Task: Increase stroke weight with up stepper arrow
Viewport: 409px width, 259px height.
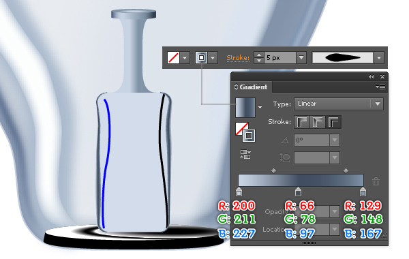Action: tap(259, 55)
